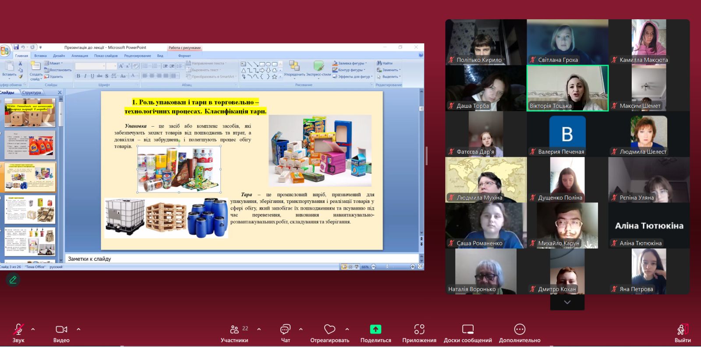Screen dimensions: 701x347
Task: Click the green annotation pencil icon
Action: pos(13,280)
